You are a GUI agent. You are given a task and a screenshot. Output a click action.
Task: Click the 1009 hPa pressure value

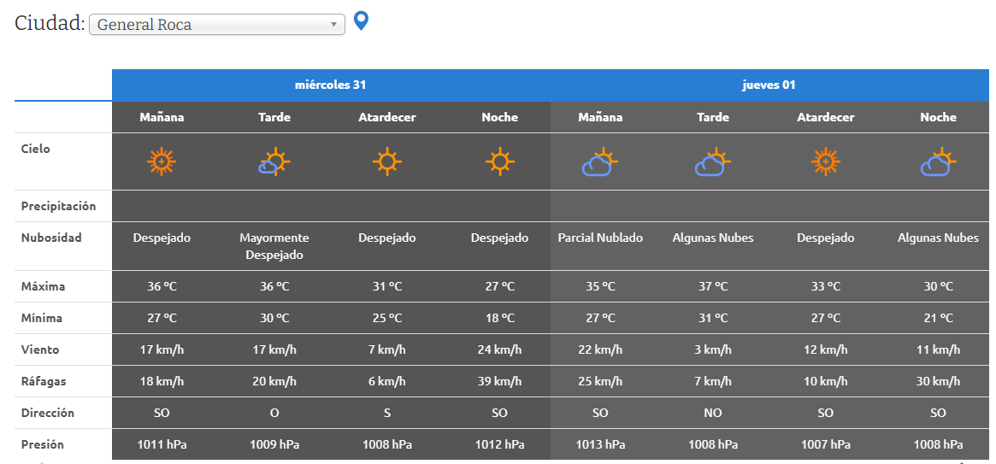[x=274, y=445]
